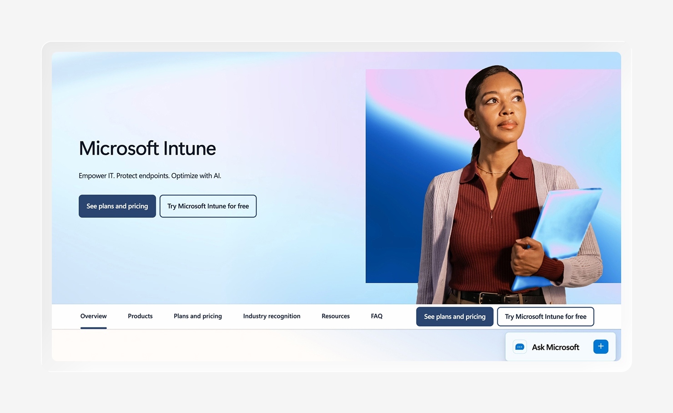The image size is (673, 413).
Task: Open the Resources tab
Action: pos(336,316)
